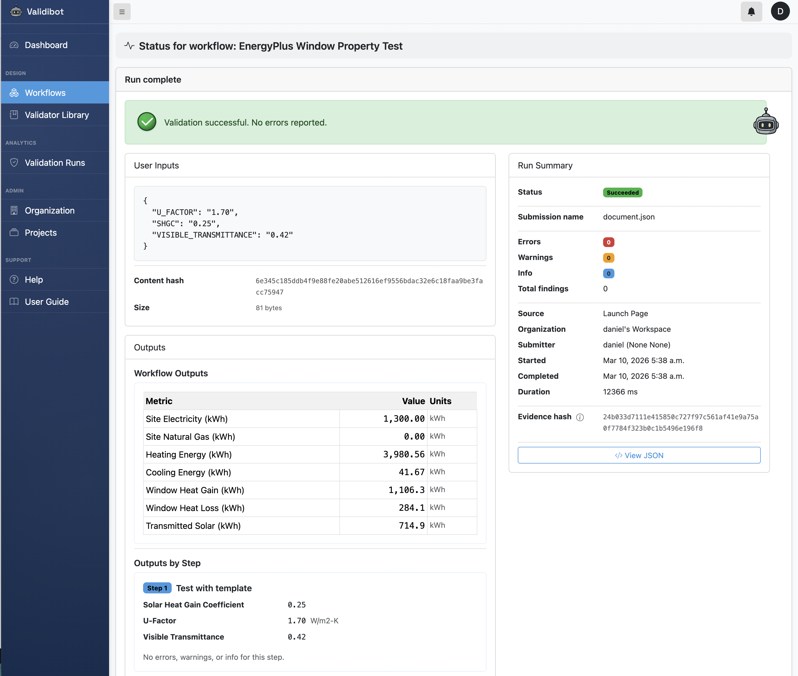
Task: Click the Validator Library book icon
Action: 14,114
